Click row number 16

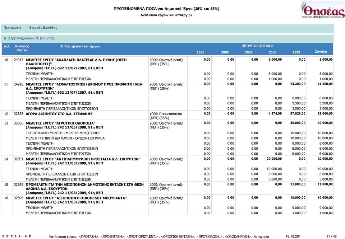tap(6, 198)
